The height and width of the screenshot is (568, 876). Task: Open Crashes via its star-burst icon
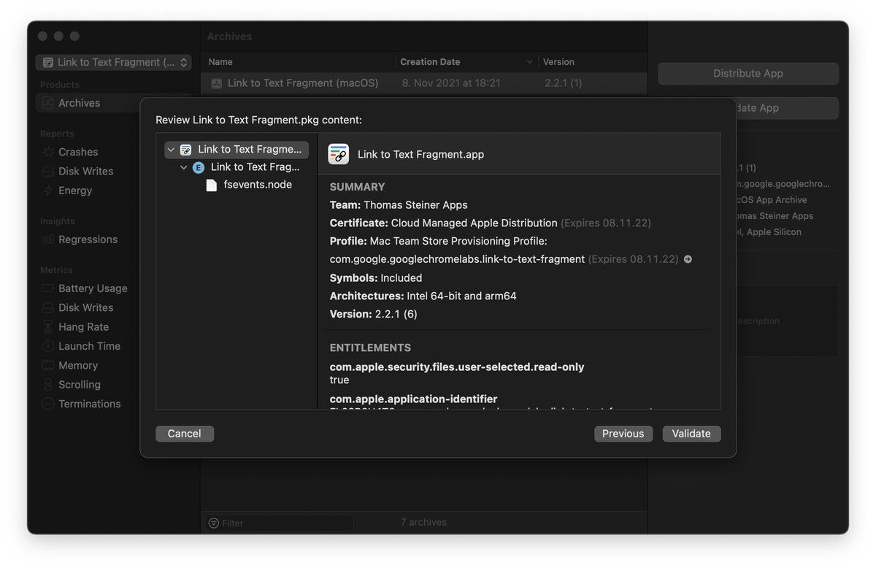point(48,152)
